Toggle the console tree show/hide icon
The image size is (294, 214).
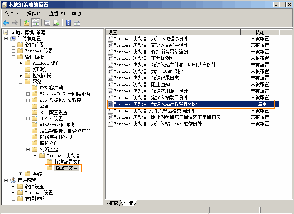click(x=35, y=23)
